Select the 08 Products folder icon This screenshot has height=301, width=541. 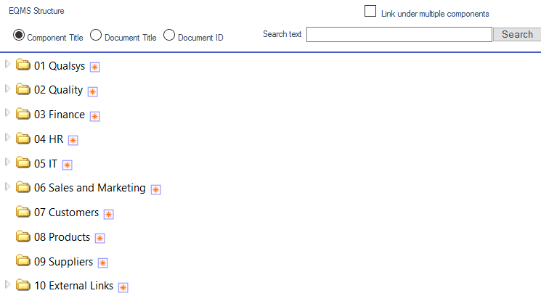pos(23,236)
